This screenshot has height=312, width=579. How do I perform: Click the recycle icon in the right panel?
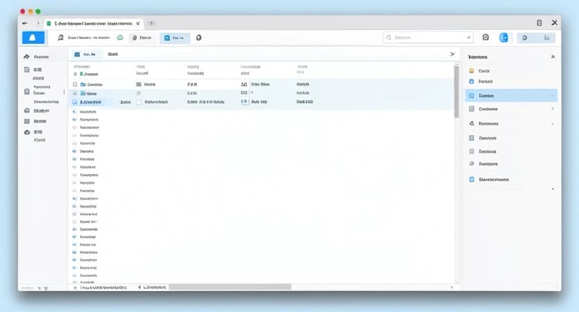tap(472, 123)
